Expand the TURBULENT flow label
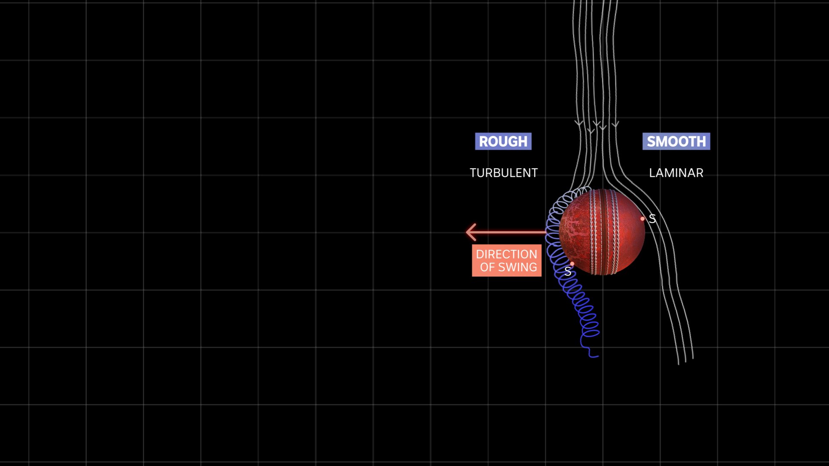The height and width of the screenshot is (466, 829). coord(504,173)
